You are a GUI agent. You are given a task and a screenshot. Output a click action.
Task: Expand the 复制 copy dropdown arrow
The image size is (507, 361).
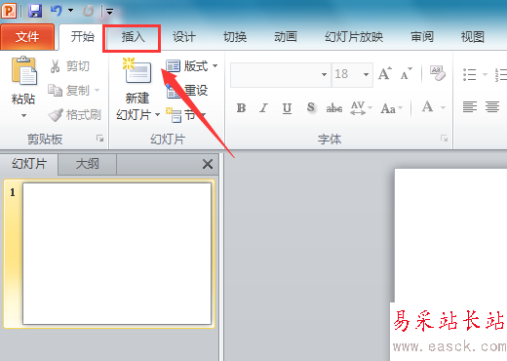tap(97, 90)
